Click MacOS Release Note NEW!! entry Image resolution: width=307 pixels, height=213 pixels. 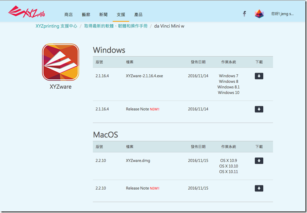(x=142, y=188)
